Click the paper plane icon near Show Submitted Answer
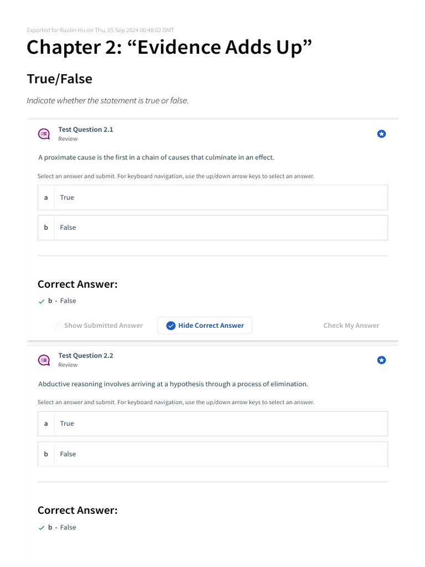 57,326
